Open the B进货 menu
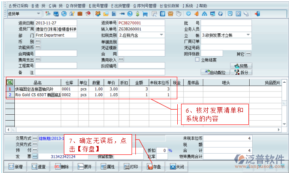 39,6
